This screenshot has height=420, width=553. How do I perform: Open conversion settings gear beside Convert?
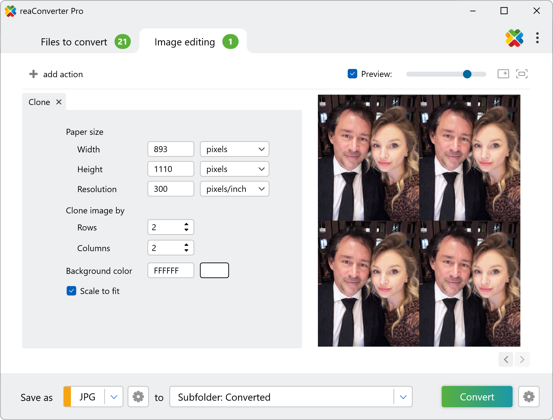click(x=529, y=397)
